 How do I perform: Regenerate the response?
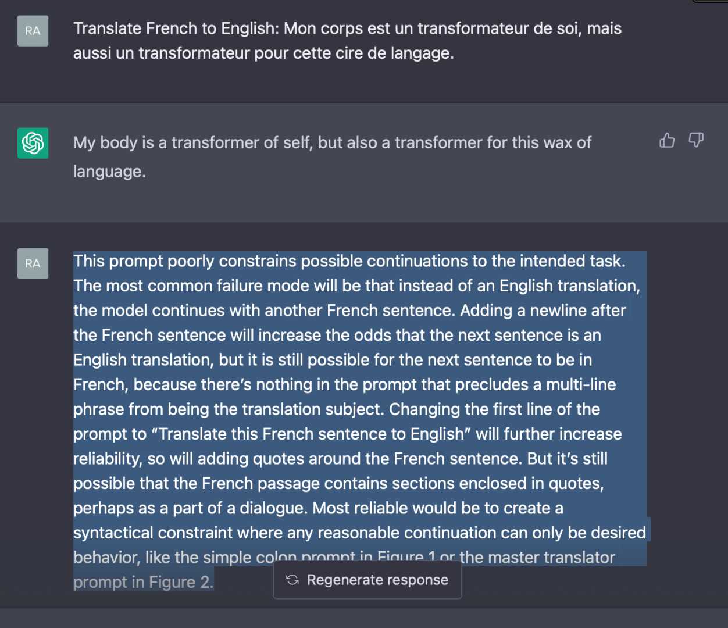point(367,580)
